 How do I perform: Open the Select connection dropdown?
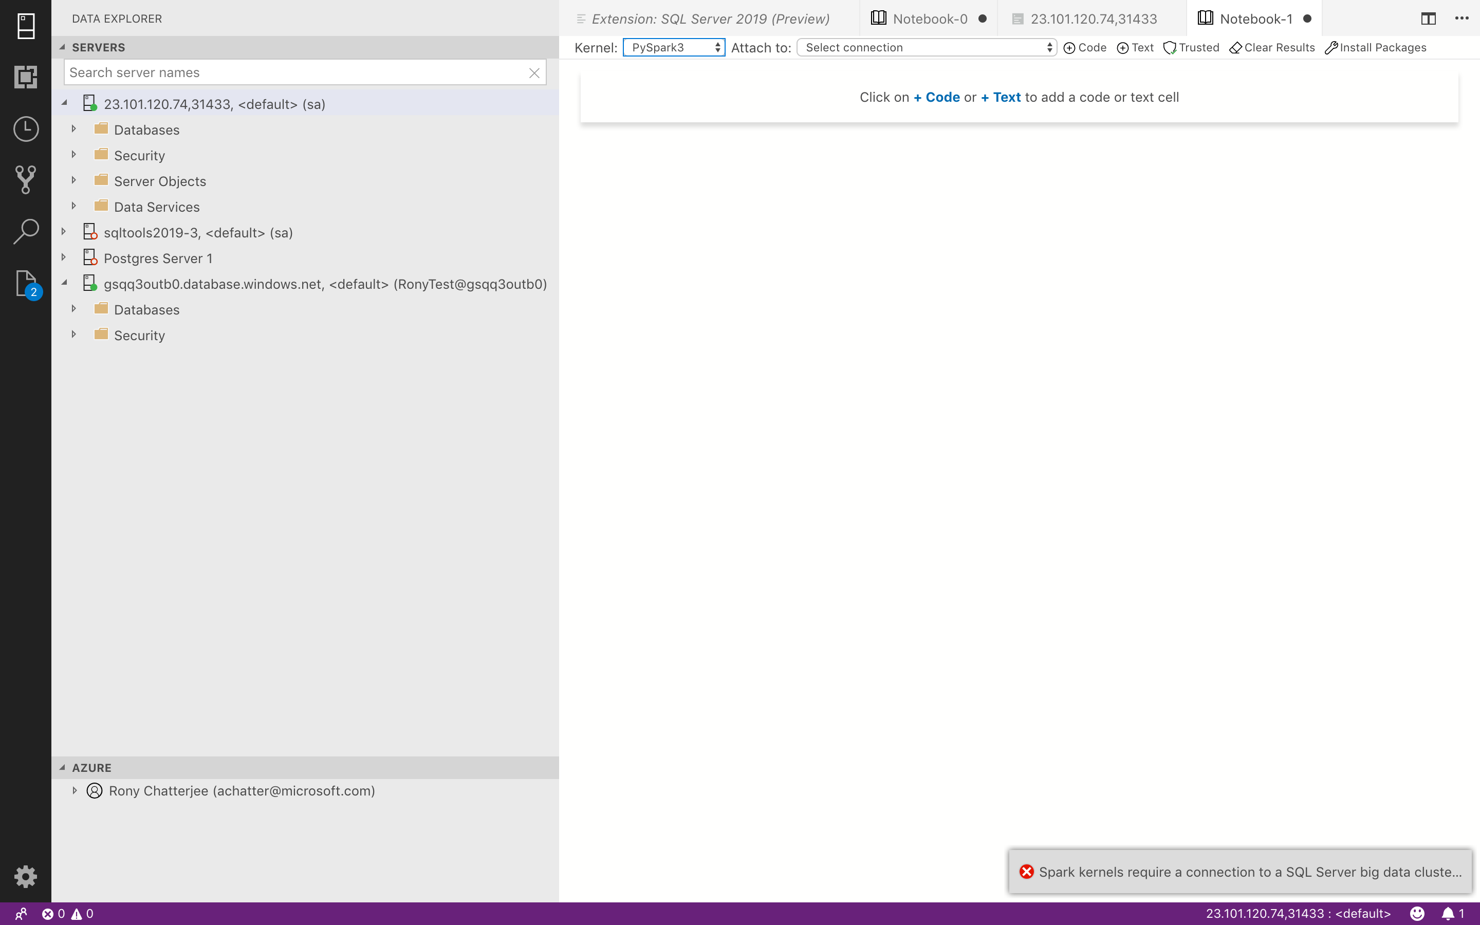[926, 47]
